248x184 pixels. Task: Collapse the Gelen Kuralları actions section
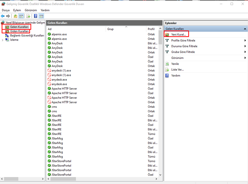tap(245, 29)
